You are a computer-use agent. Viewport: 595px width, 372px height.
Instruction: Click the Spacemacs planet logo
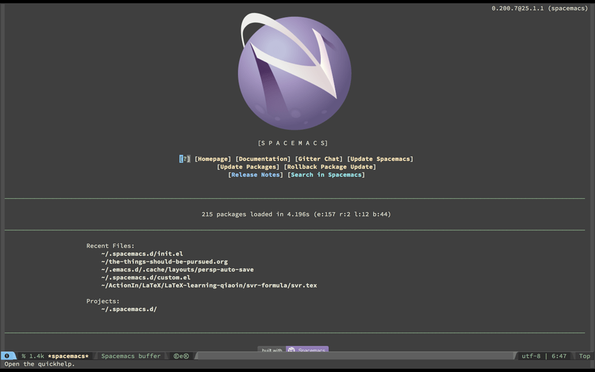coord(294,70)
